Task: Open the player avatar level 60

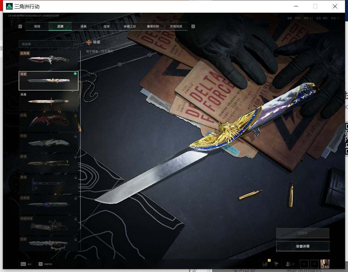Action: click(325, 264)
